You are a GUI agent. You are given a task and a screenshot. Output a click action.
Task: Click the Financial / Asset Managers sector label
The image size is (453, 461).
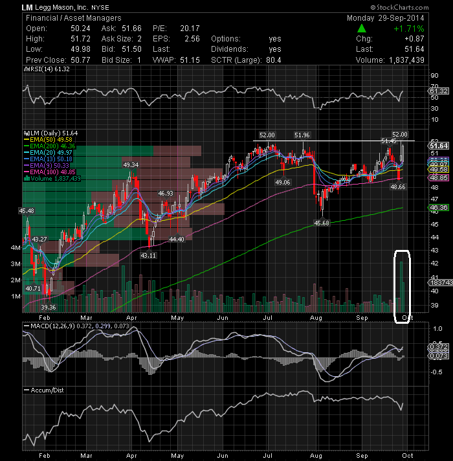click(x=73, y=18)
